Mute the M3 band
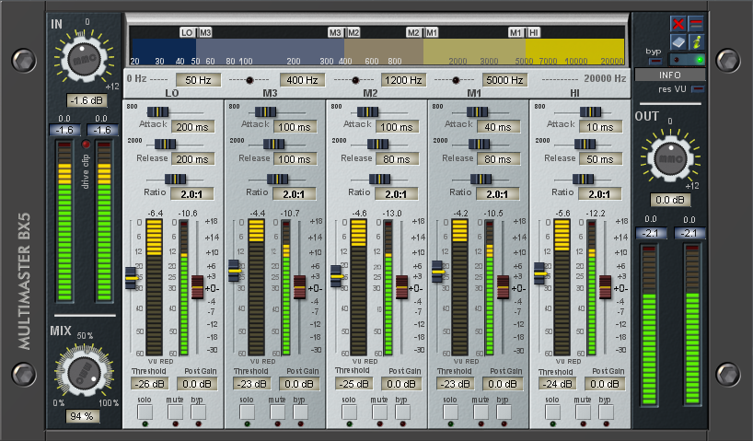The image size is (753, 441). coord(278,412)
